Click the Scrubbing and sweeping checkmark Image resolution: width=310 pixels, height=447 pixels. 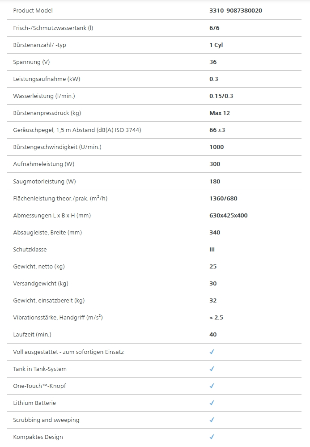(212, 420)
